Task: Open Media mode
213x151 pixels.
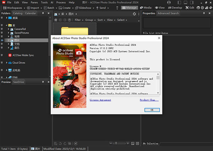Action: pos(146,7)
